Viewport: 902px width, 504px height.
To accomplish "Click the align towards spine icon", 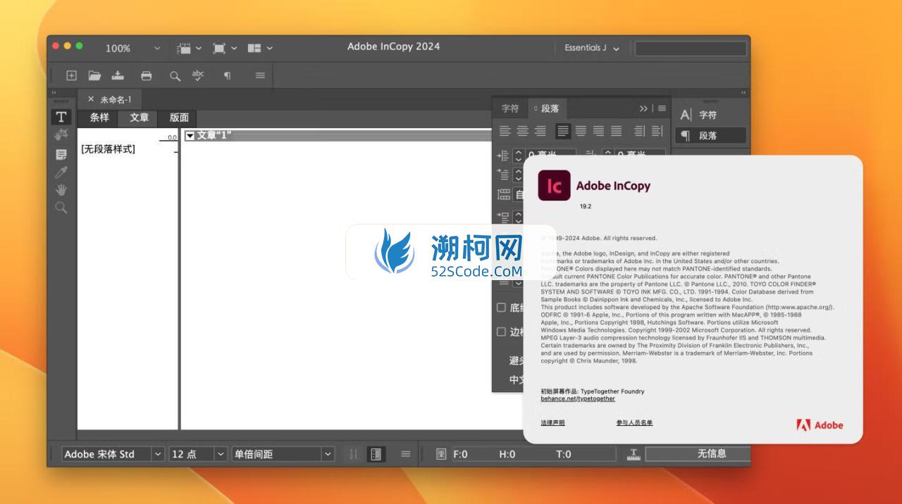I will point(639,131).
